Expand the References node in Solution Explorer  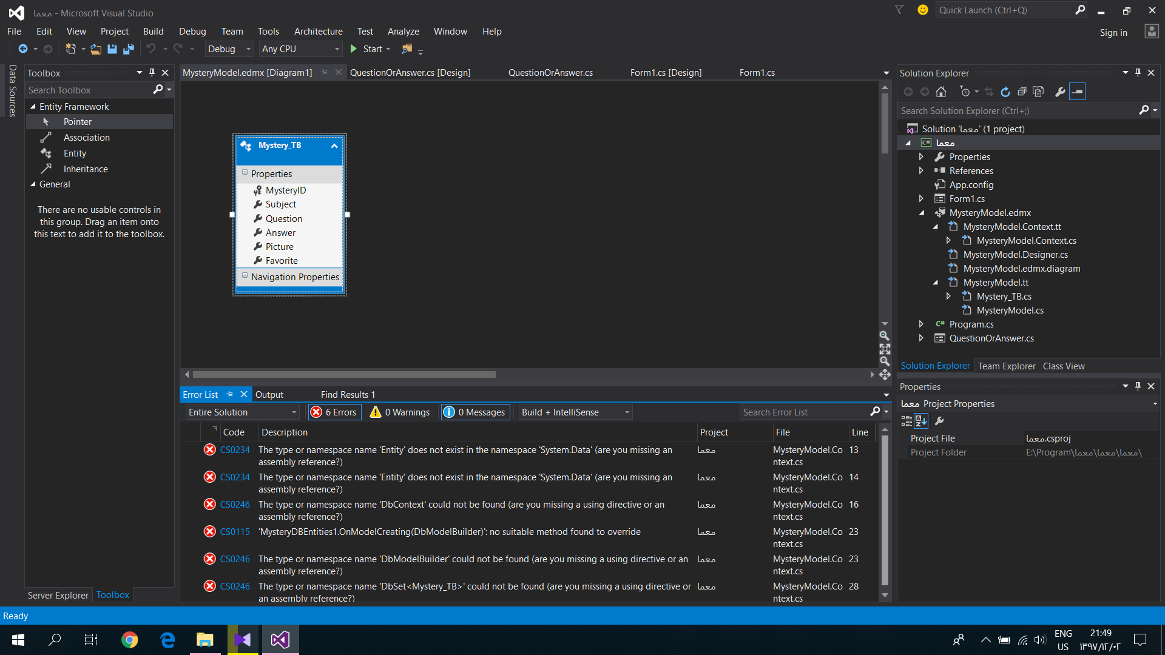pyautogui.click(x=921, y=171)
